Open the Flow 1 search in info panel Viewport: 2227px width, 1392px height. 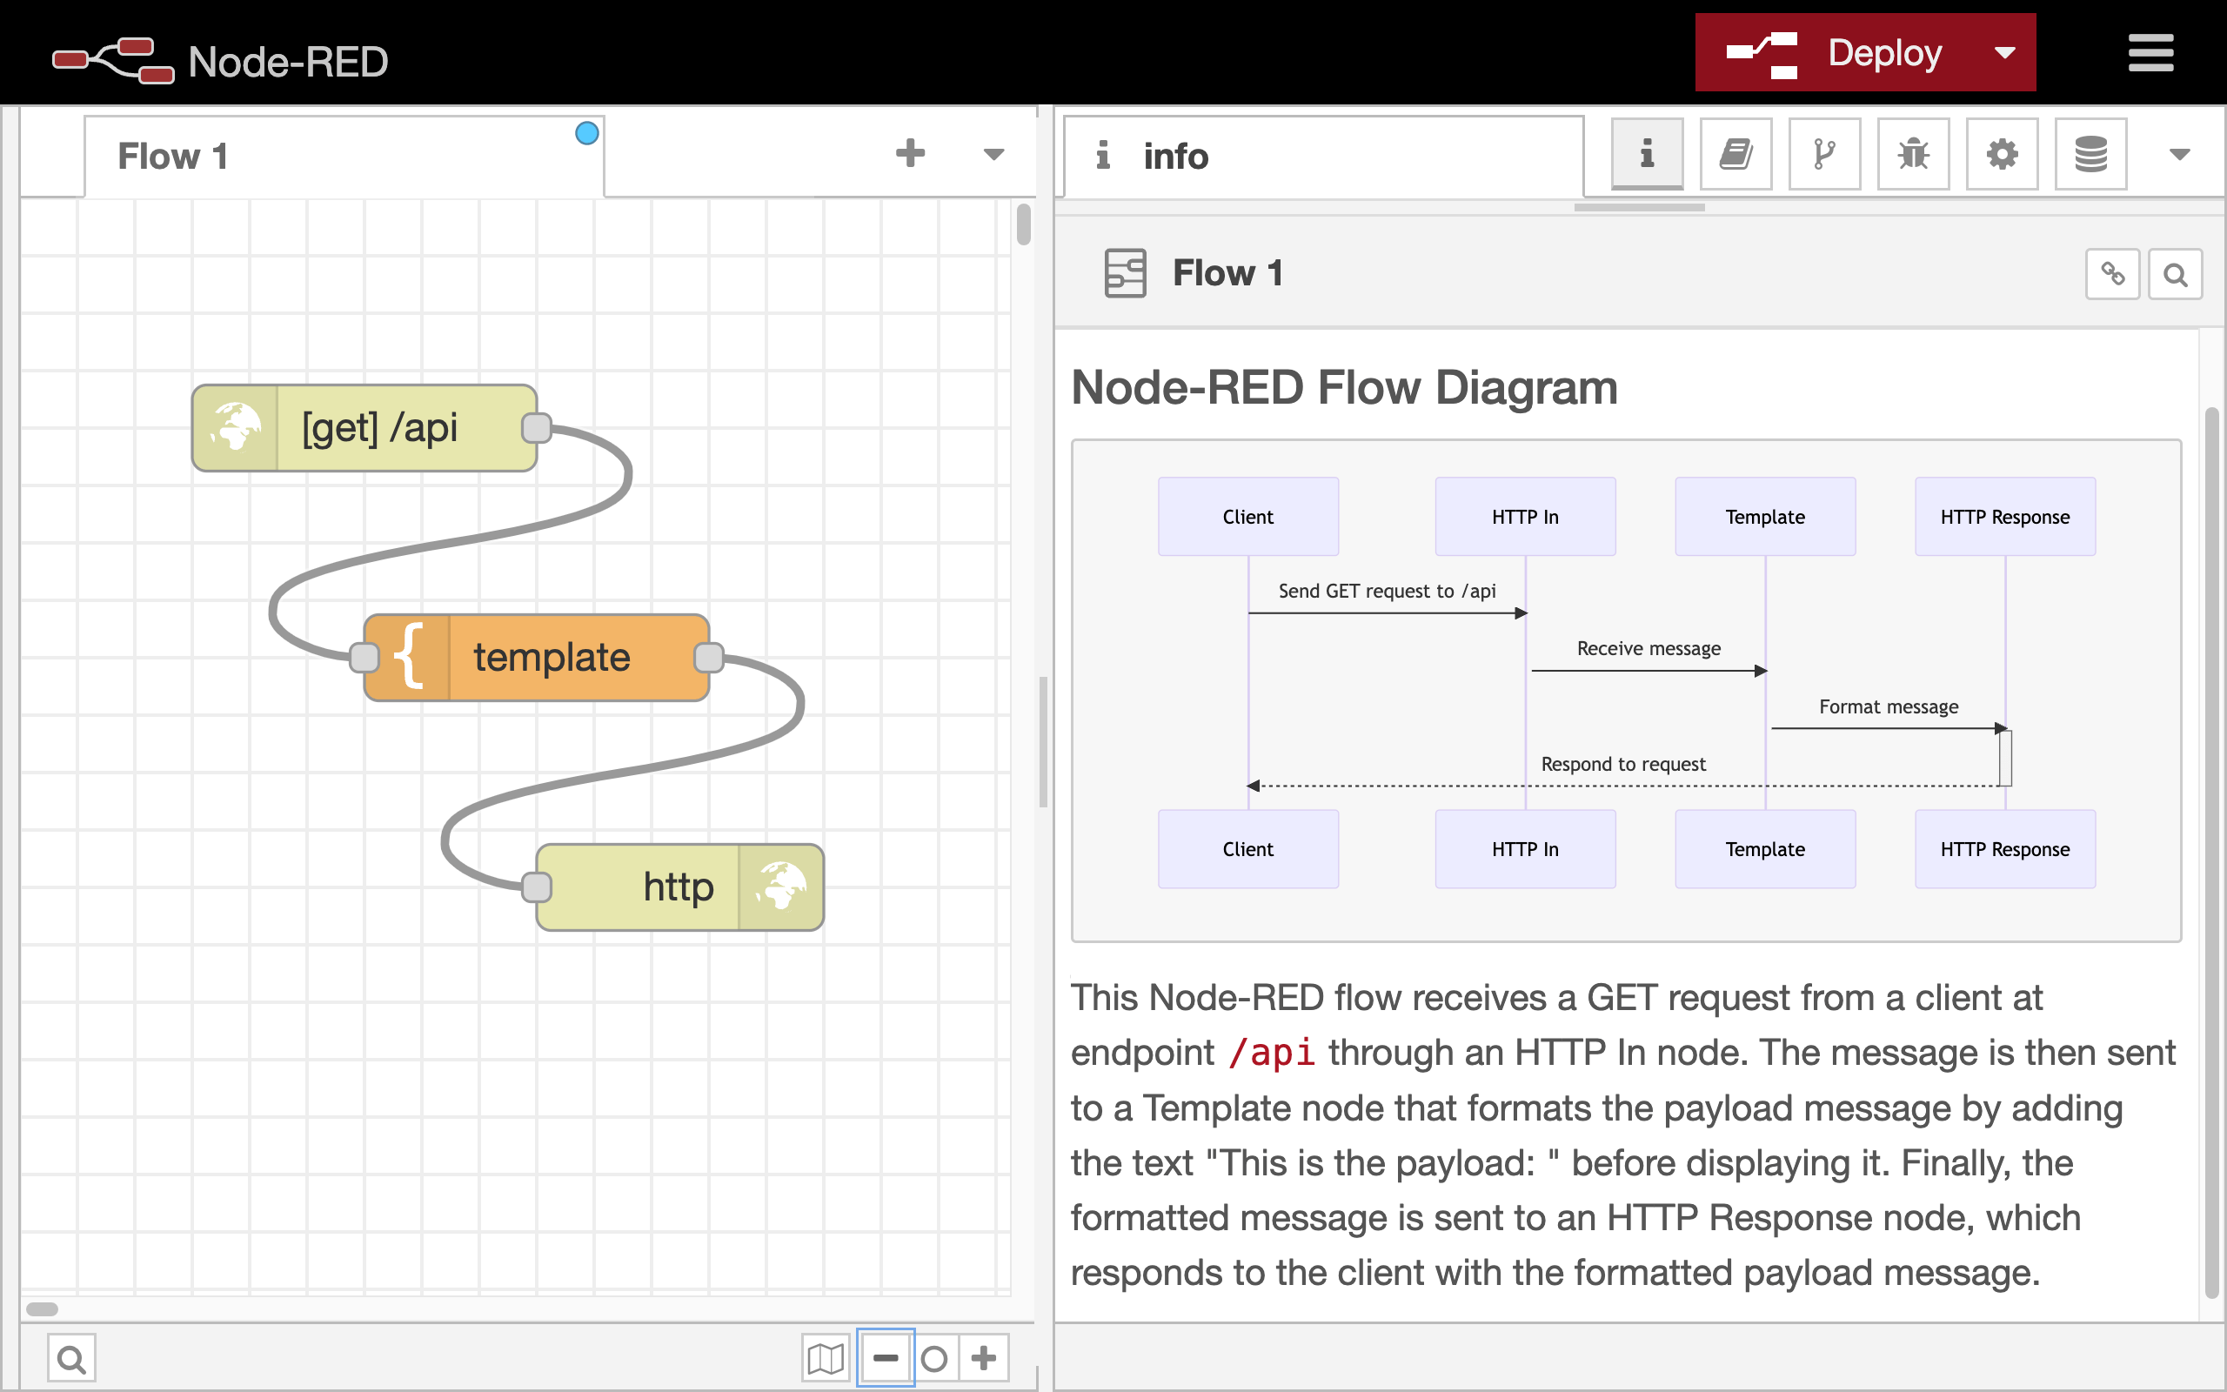[2175, 273]
